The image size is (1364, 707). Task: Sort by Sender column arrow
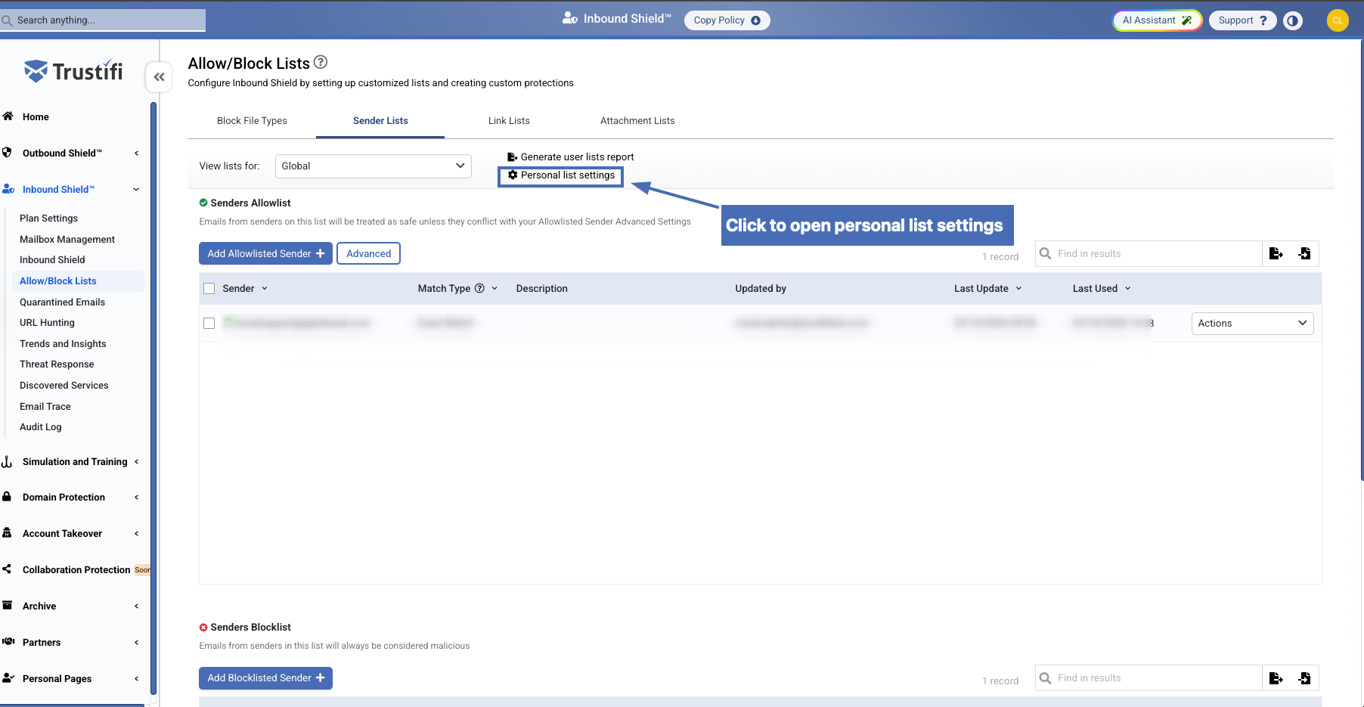pos(265,288)
